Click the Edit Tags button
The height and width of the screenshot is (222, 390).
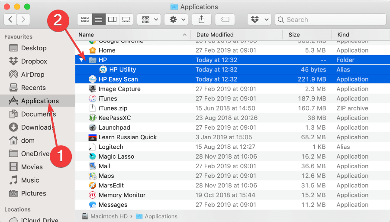point(225,20)
